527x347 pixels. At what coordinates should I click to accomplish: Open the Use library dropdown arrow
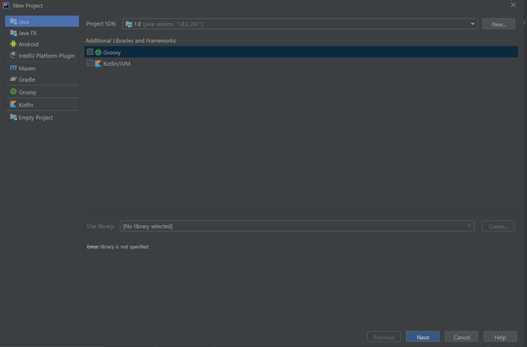(469, 226)
